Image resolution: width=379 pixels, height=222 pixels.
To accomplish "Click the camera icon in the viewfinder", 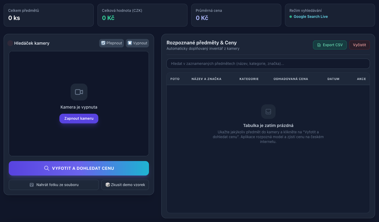I will tap(79, 92).
